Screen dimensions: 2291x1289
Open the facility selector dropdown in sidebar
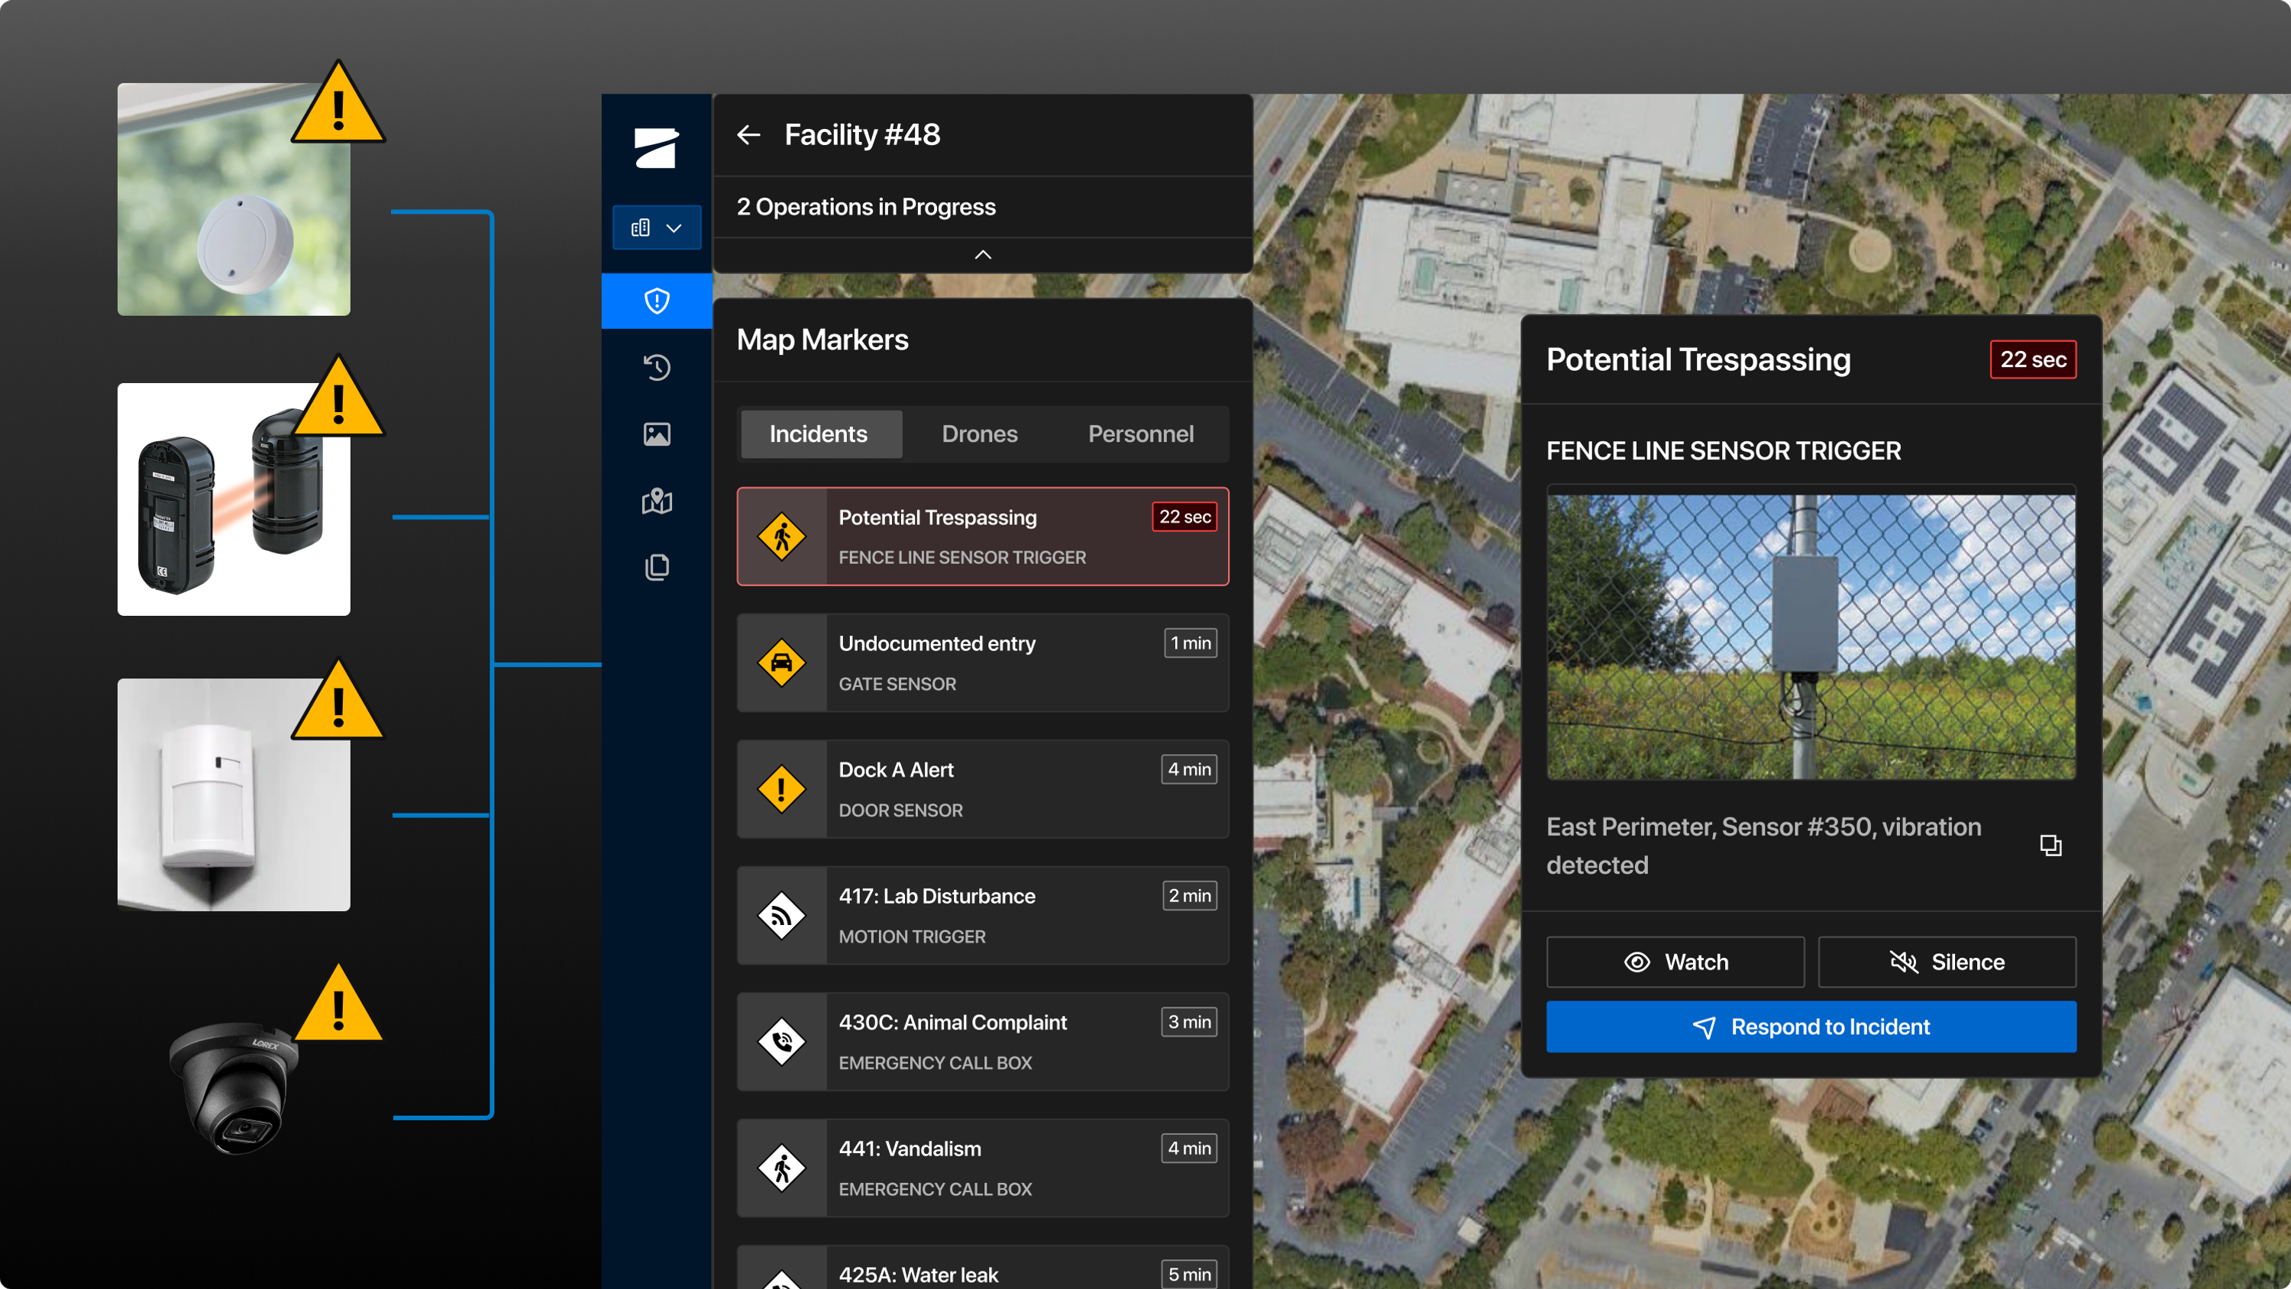point(658,227)
